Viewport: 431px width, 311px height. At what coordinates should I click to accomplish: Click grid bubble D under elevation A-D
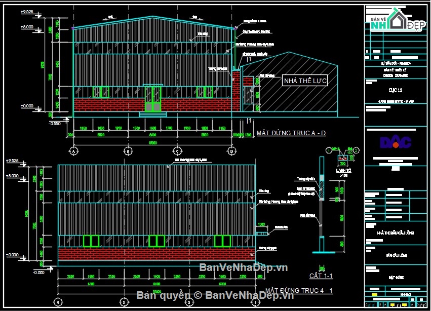231,150
